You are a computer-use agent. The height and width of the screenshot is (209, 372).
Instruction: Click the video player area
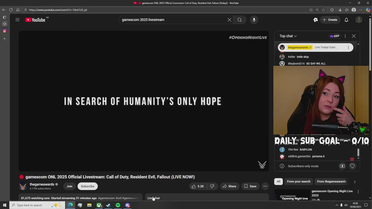[144, 101]
